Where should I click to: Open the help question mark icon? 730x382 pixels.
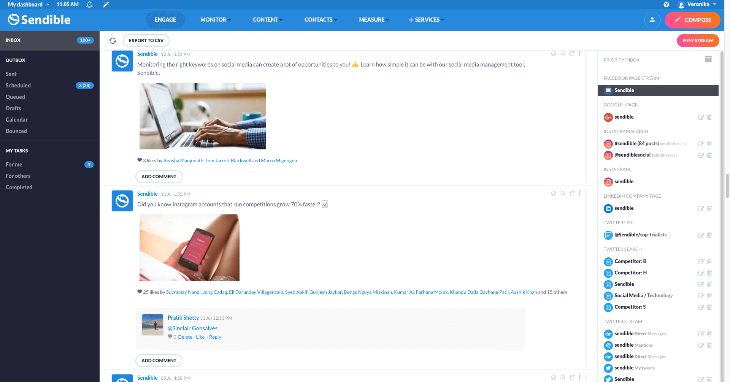click(x=666, y=5)
